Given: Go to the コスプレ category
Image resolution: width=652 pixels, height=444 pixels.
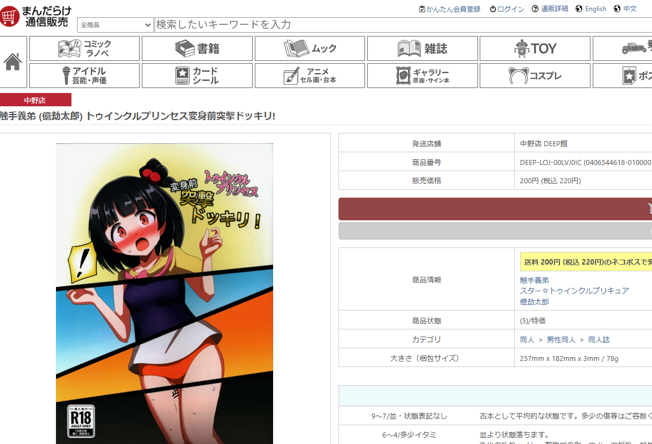Looking at the screenshot, I should point(535,75).
